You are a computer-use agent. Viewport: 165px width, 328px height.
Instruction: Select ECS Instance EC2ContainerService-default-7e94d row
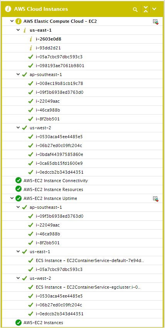90,260
